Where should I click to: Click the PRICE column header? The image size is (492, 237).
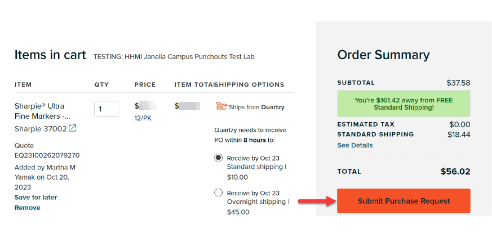click(145, 84)
